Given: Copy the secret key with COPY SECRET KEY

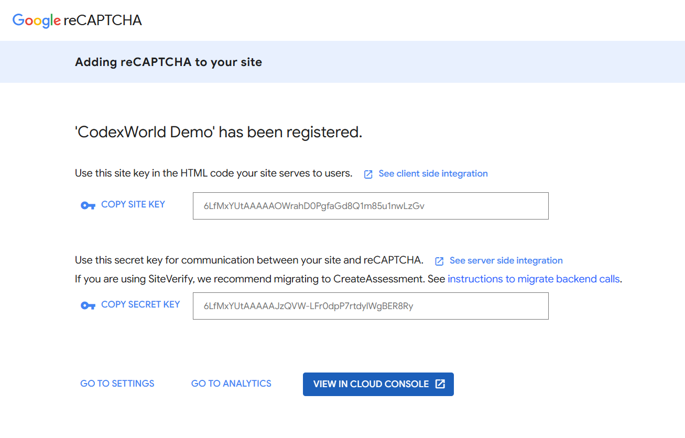Looking at the screenshot, I should (x=140, y=304).
